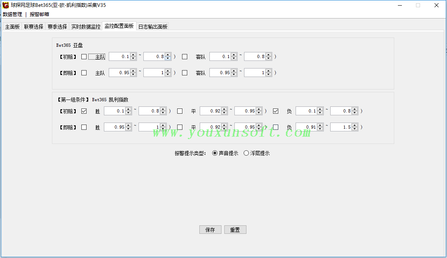This screenshot has width=447, height=258.
Task: Focus the 凯利 即赔 负 1.5 field
Action: (341, 127)
